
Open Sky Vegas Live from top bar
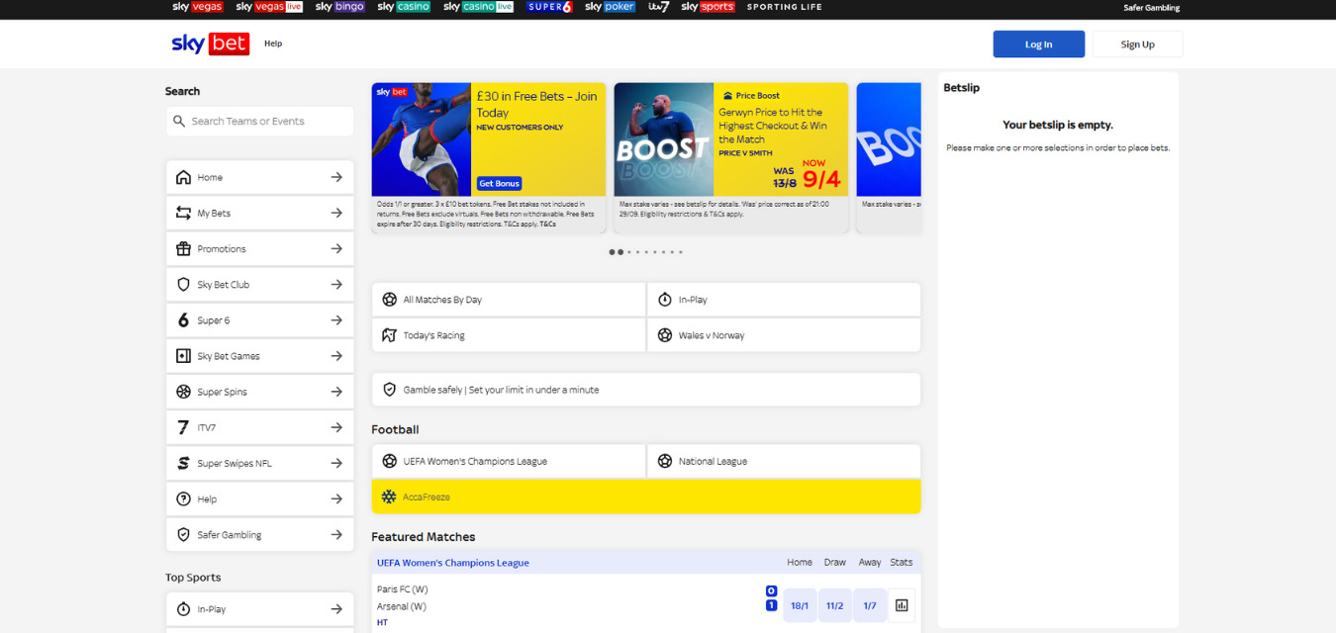coord(268,7)
